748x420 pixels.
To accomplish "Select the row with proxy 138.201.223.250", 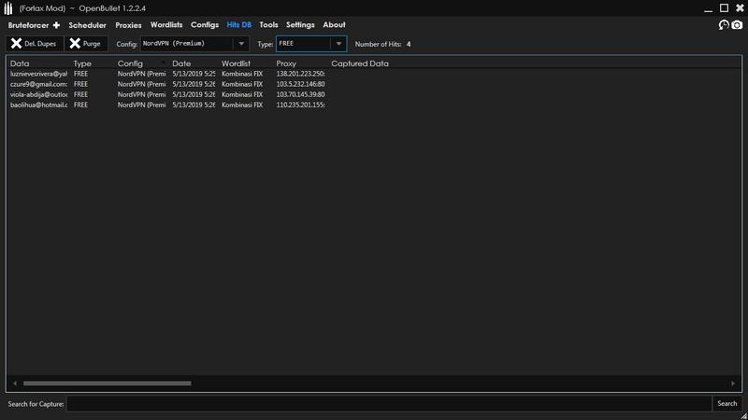I will (x=374, y=74).
